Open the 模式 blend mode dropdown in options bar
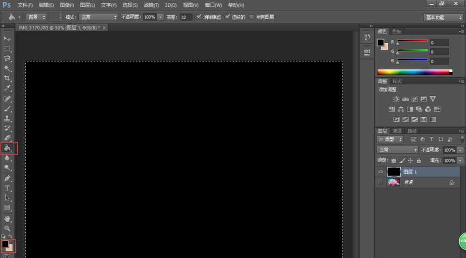The height and width of the screenshot is (258, 466). [98, 17]
